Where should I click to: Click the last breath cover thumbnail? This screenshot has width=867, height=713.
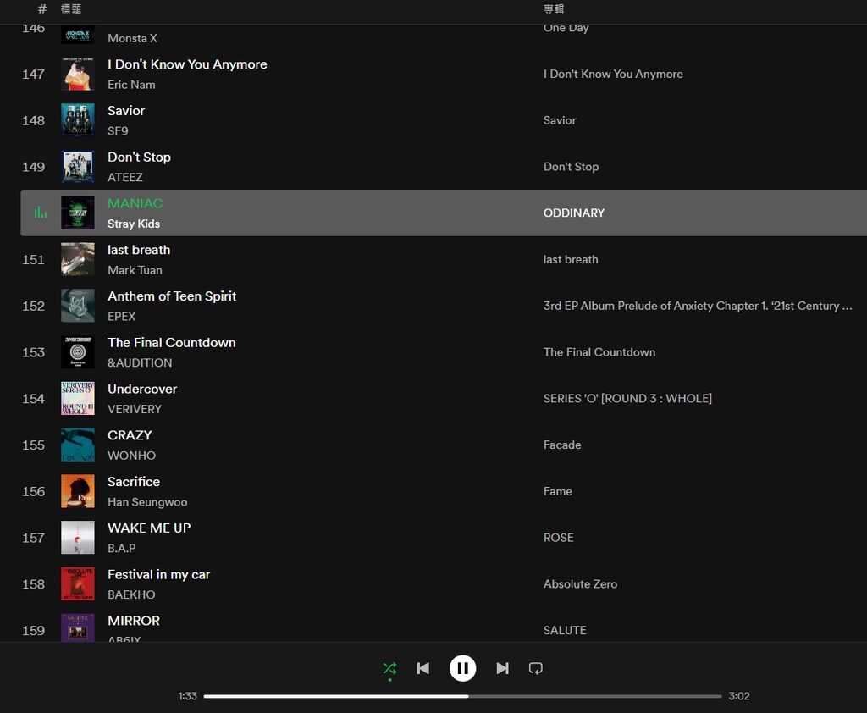pos(77,259)
